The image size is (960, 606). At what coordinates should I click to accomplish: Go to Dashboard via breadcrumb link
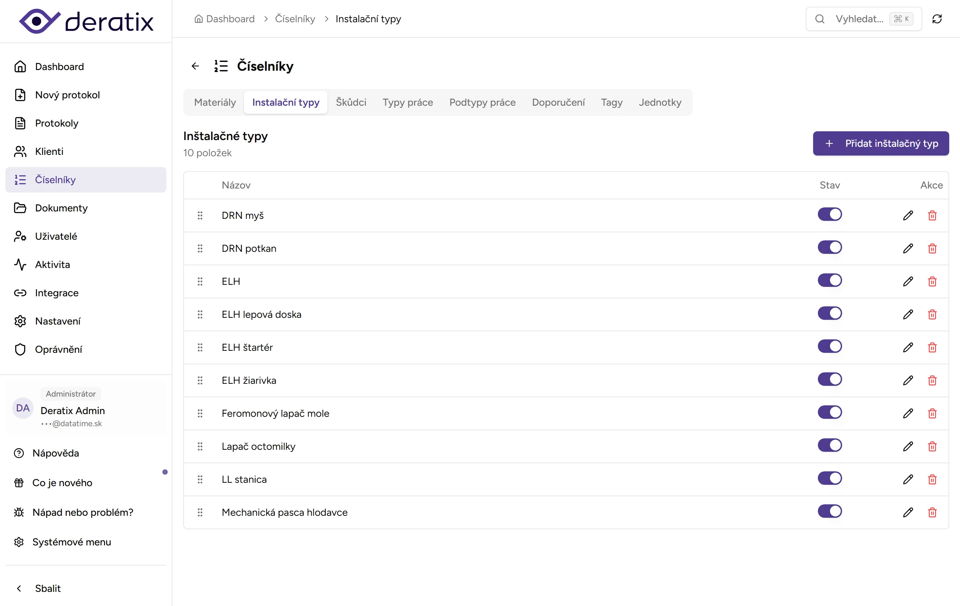click(230, 19)
